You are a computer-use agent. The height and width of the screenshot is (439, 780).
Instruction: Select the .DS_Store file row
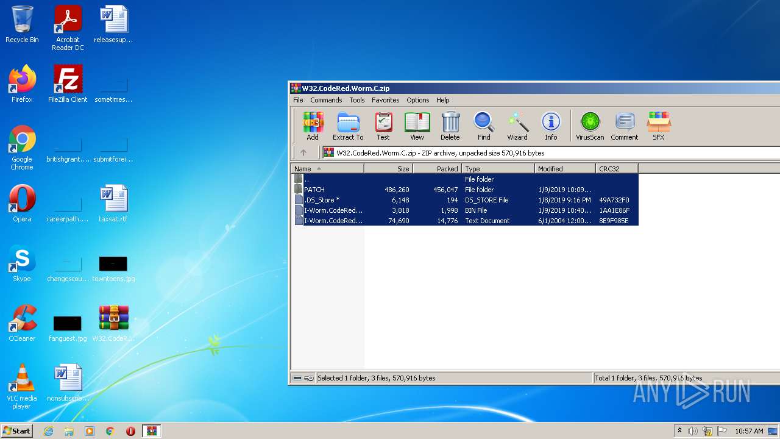tap(465, 200)
